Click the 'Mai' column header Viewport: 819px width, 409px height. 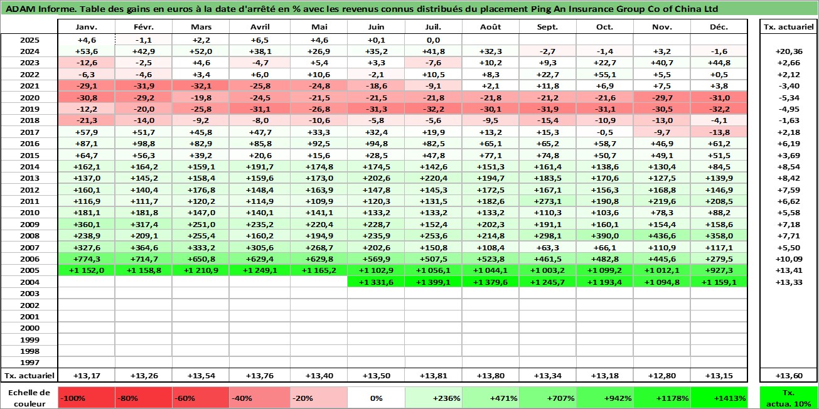pos(319,27)
